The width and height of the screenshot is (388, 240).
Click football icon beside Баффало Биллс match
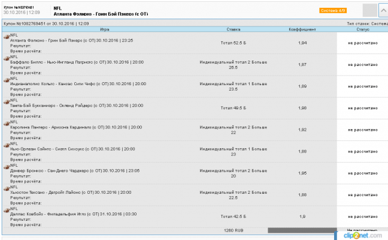7,59
